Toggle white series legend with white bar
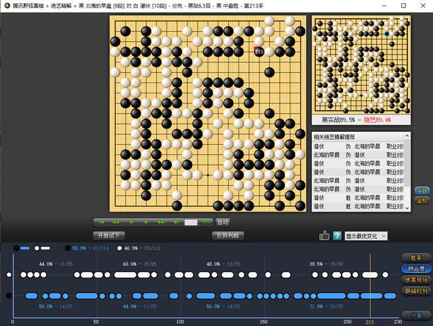This screenshot has height=326, width=433. coord(42,248)
